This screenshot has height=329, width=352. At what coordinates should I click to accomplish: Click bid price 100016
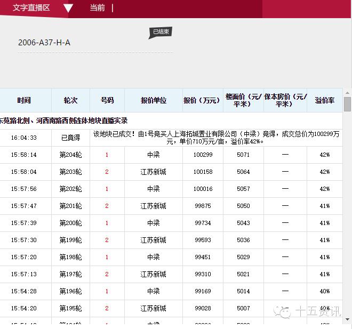coord(203,189)
